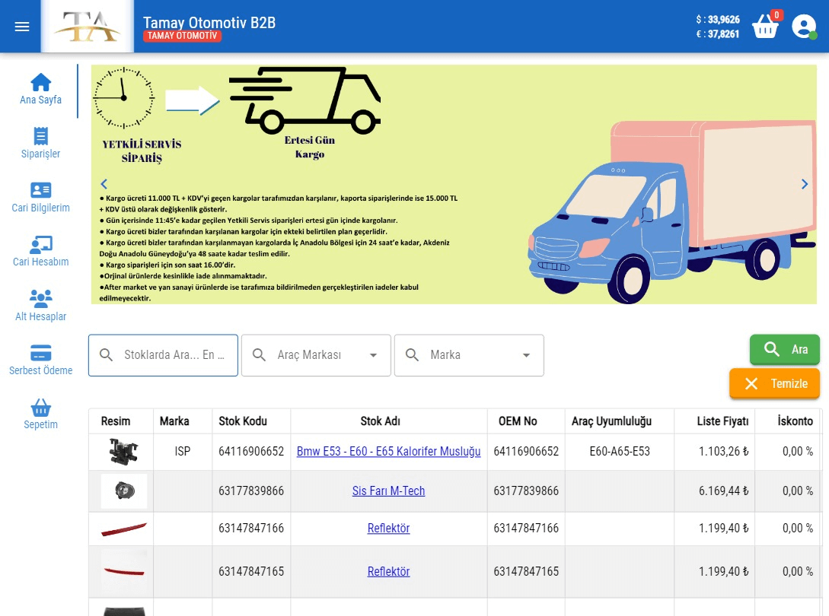829x616 pixels.
Task: Click the Tamay Otomotiv TA logo
Action: tap(88, 27)
